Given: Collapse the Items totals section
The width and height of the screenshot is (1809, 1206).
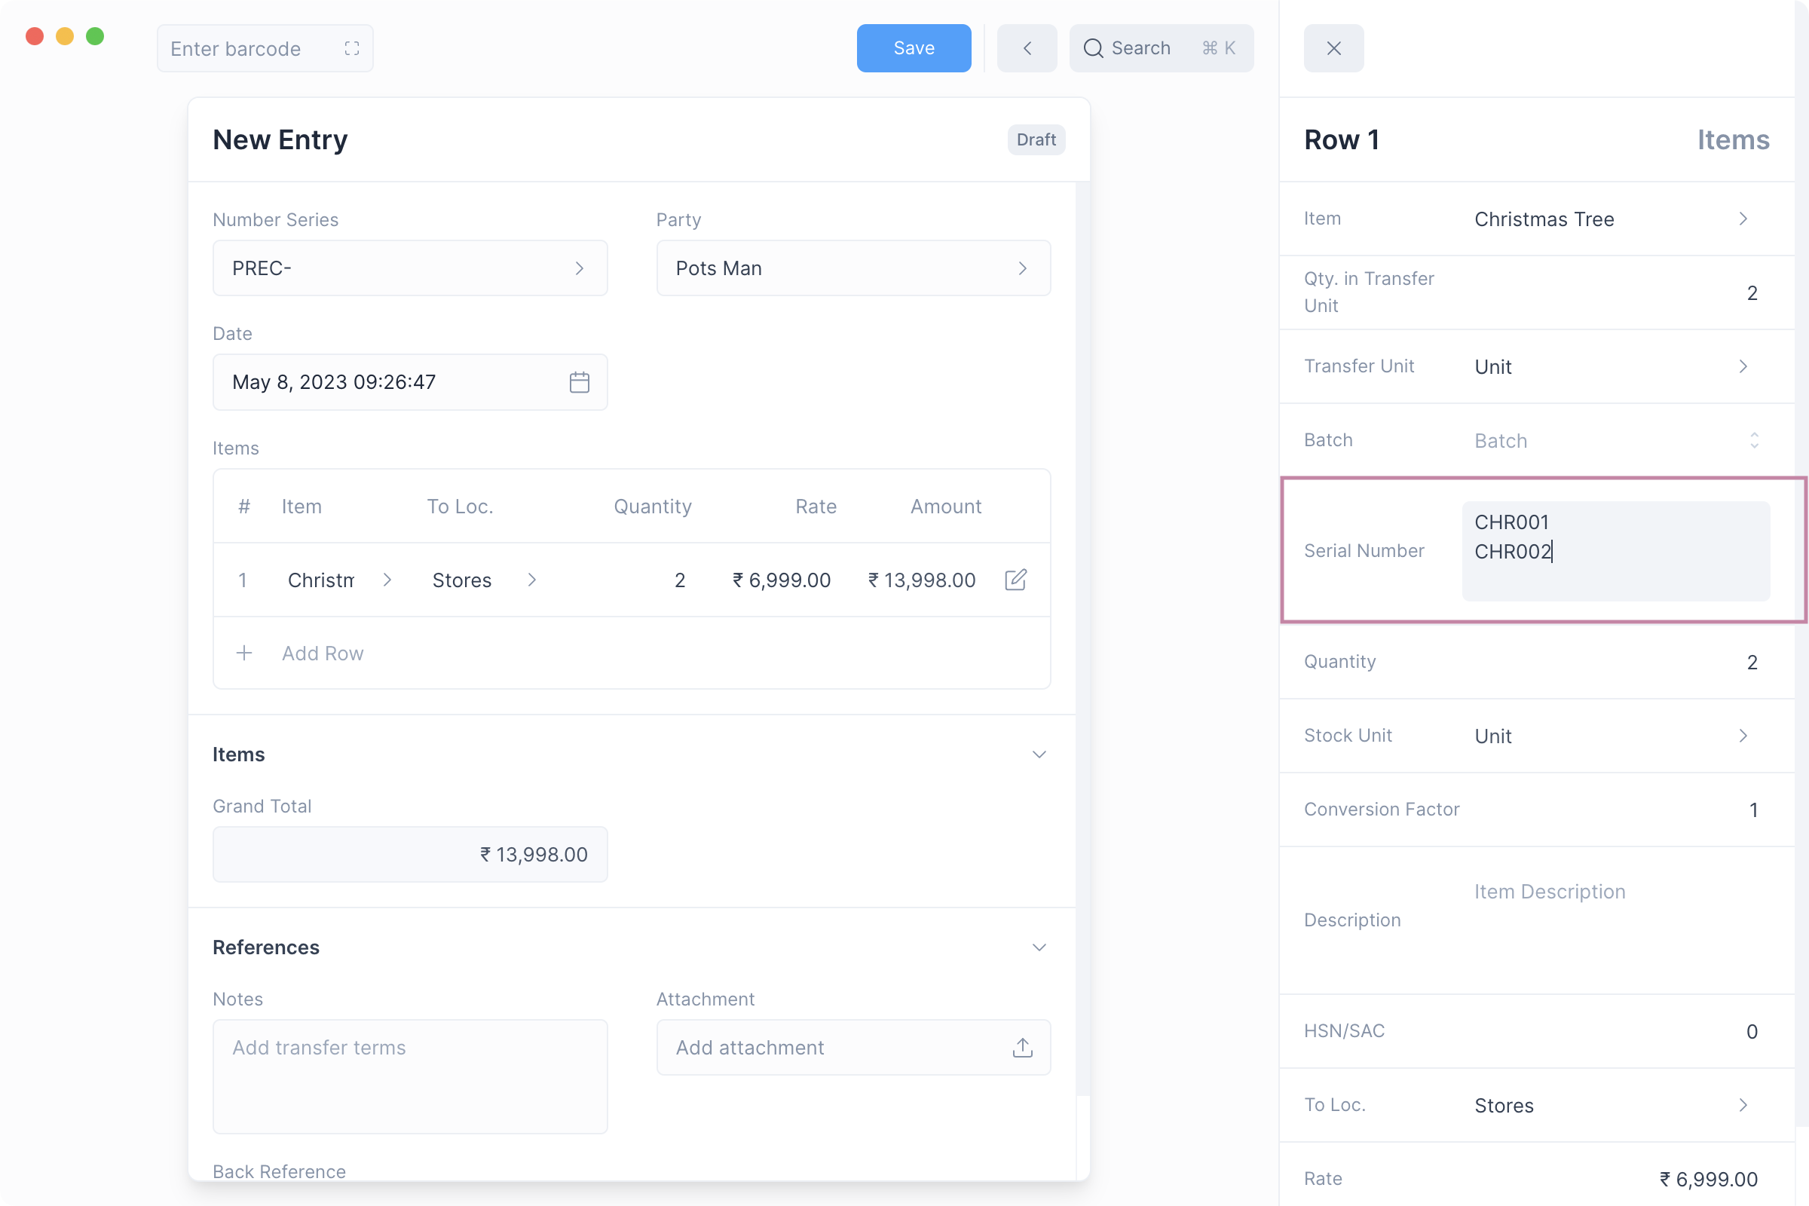Looking at the screenshot, I should (x=1039, y=755).
